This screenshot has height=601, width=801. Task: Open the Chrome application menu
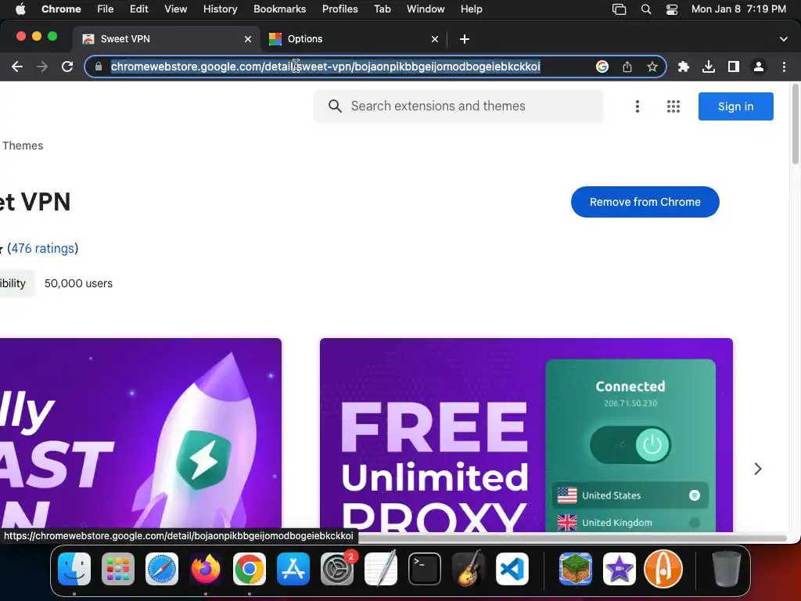click(x=61, y=9)
